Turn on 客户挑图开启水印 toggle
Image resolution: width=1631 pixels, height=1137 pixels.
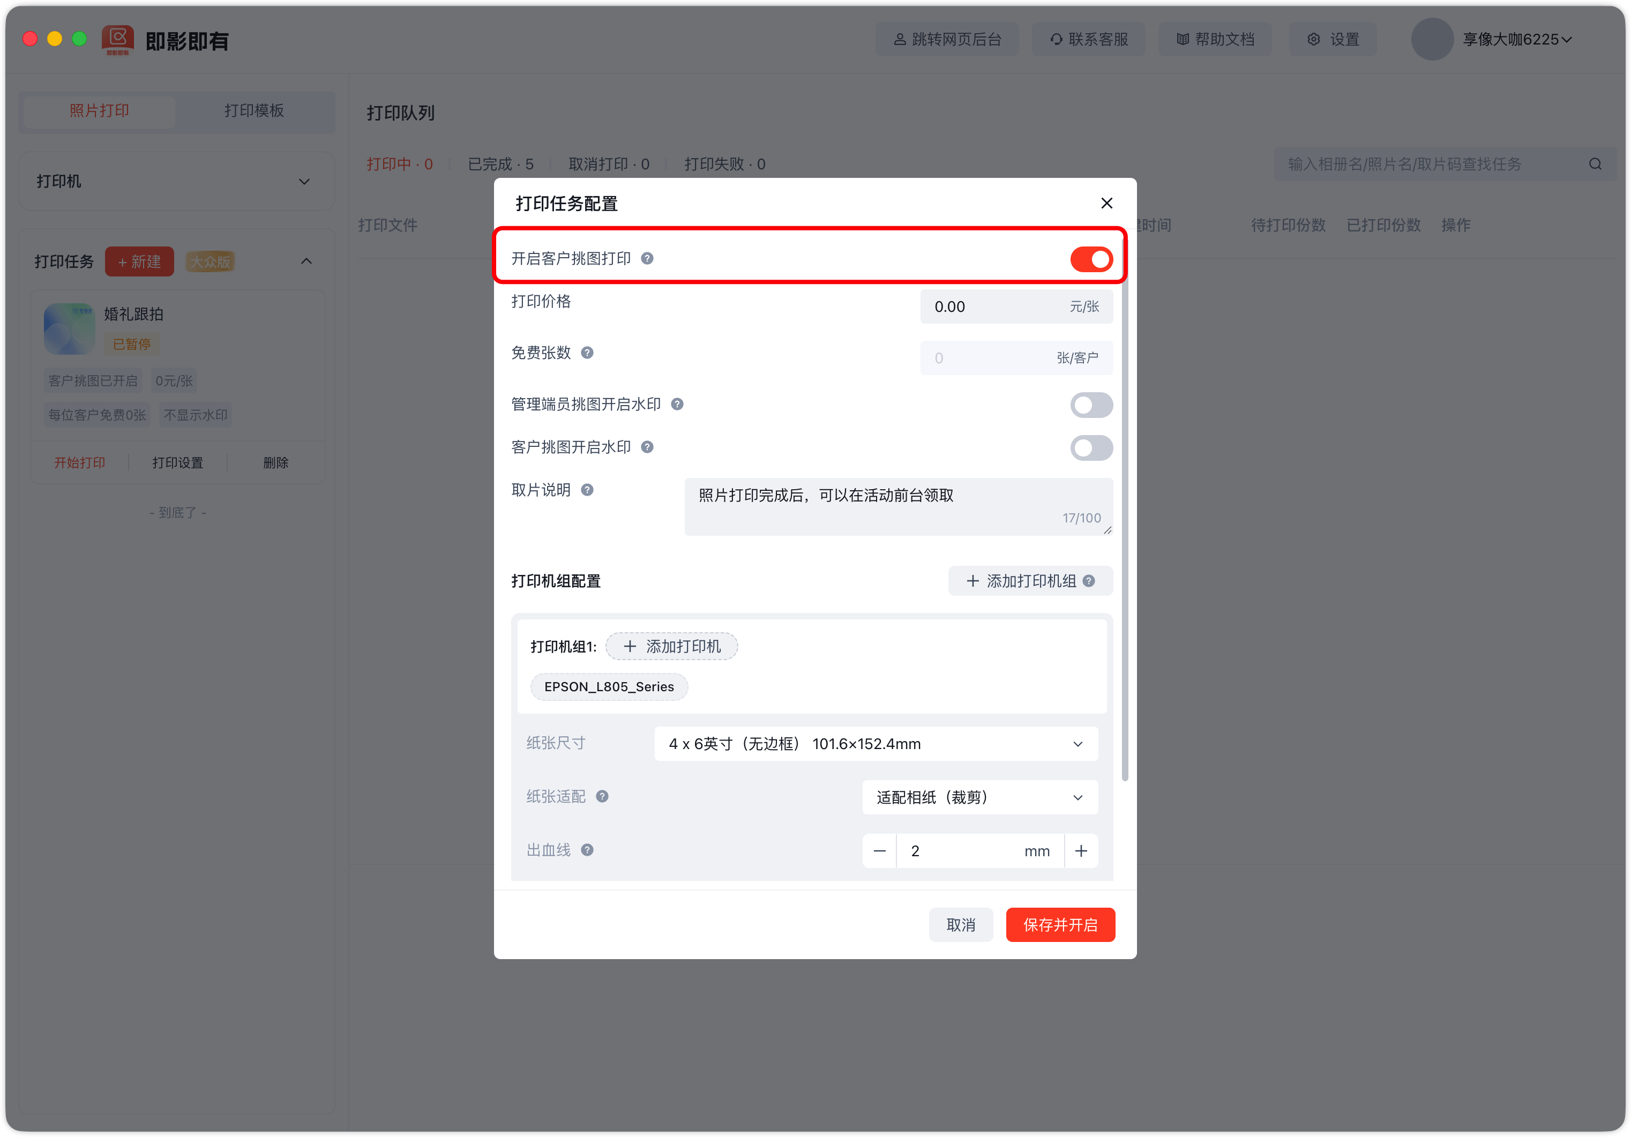(x=1090, y=447)
